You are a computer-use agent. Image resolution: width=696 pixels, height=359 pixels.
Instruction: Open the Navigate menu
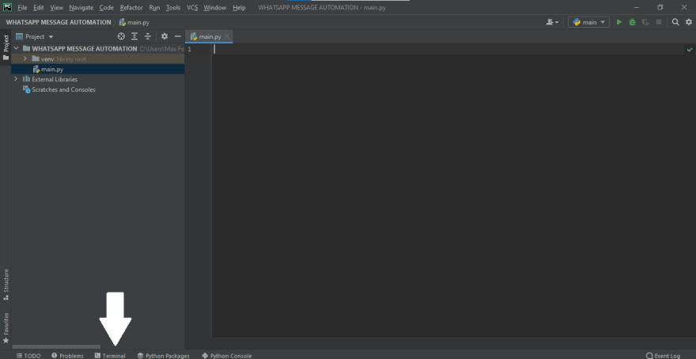click(81, 8)
